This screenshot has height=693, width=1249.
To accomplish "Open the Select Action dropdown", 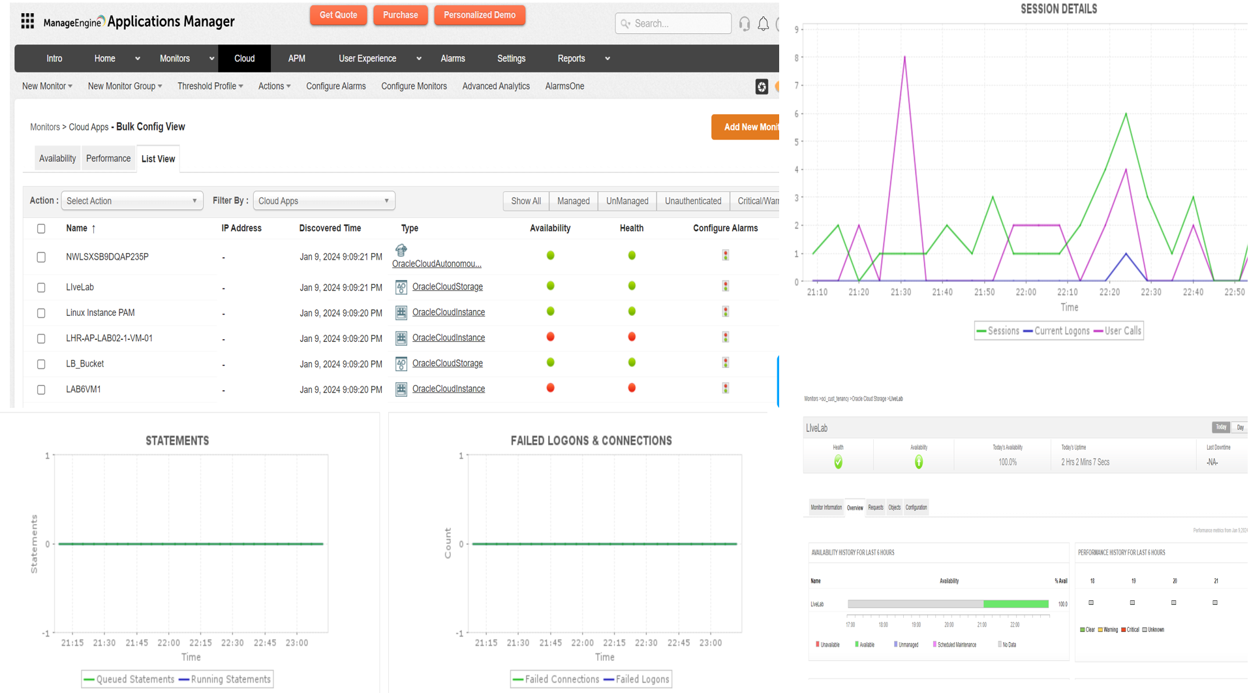I will 131,200.
